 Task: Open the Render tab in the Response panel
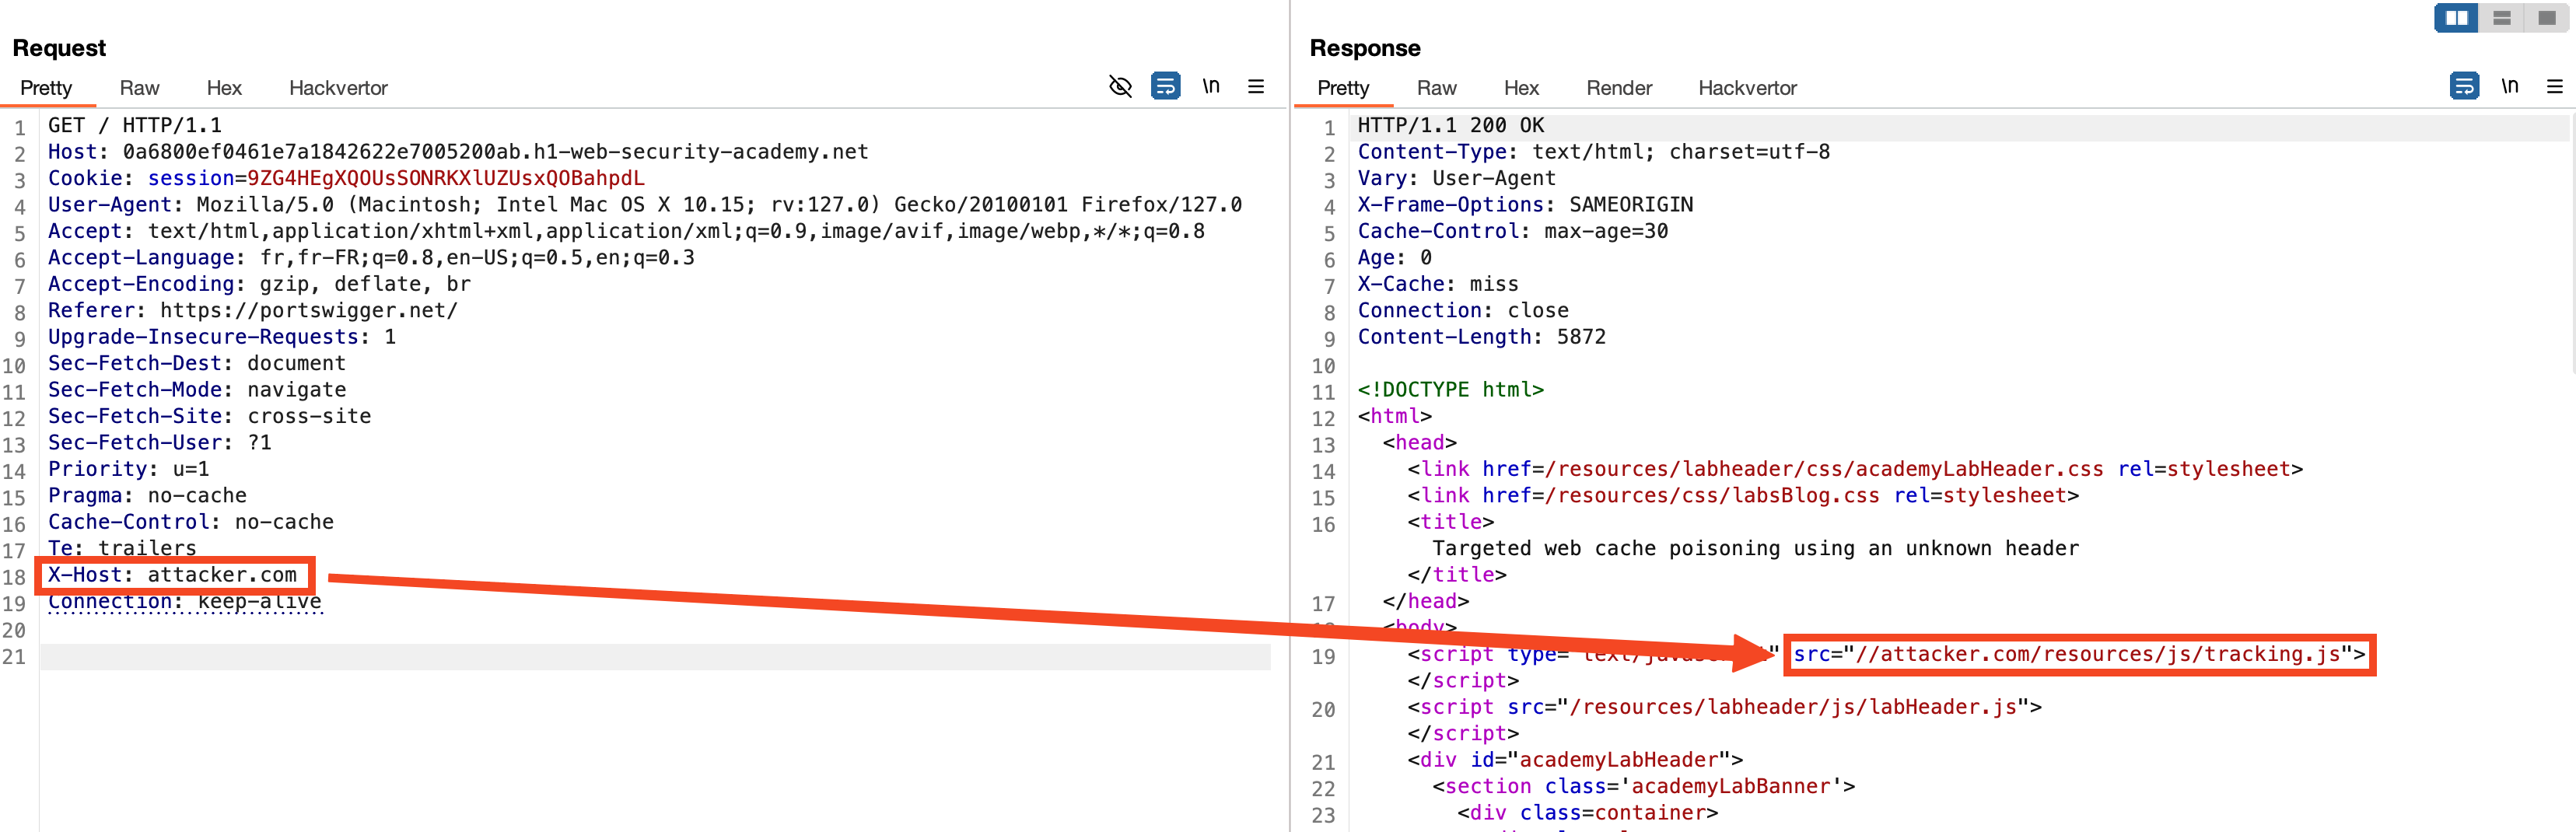coord(1619,88)
